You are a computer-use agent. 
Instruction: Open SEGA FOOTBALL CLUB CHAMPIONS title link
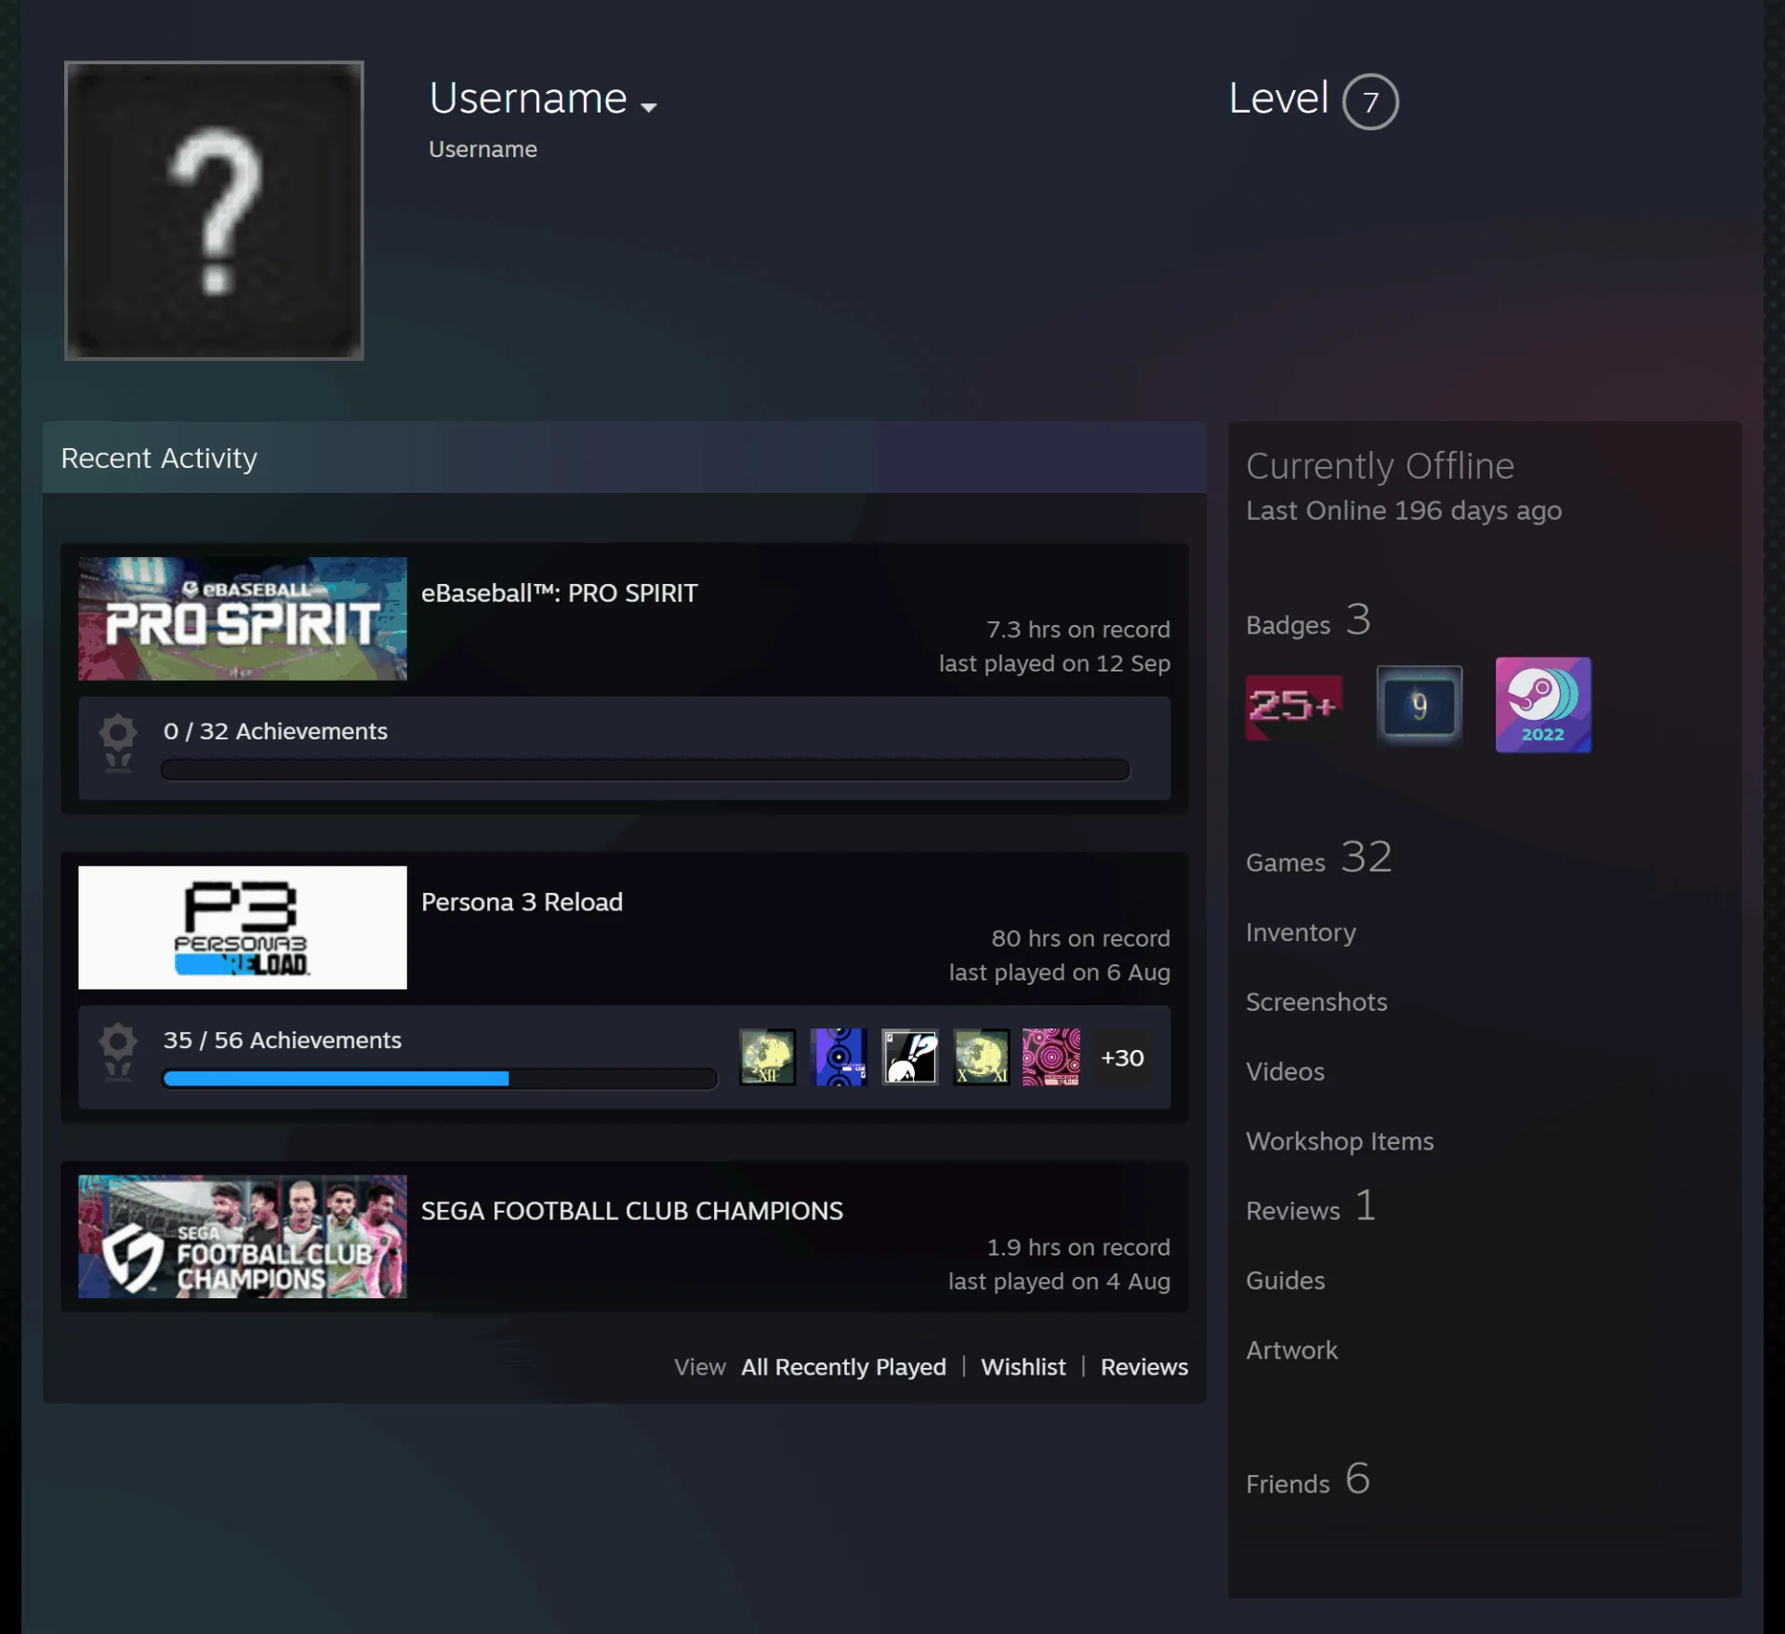point(632,1211)
